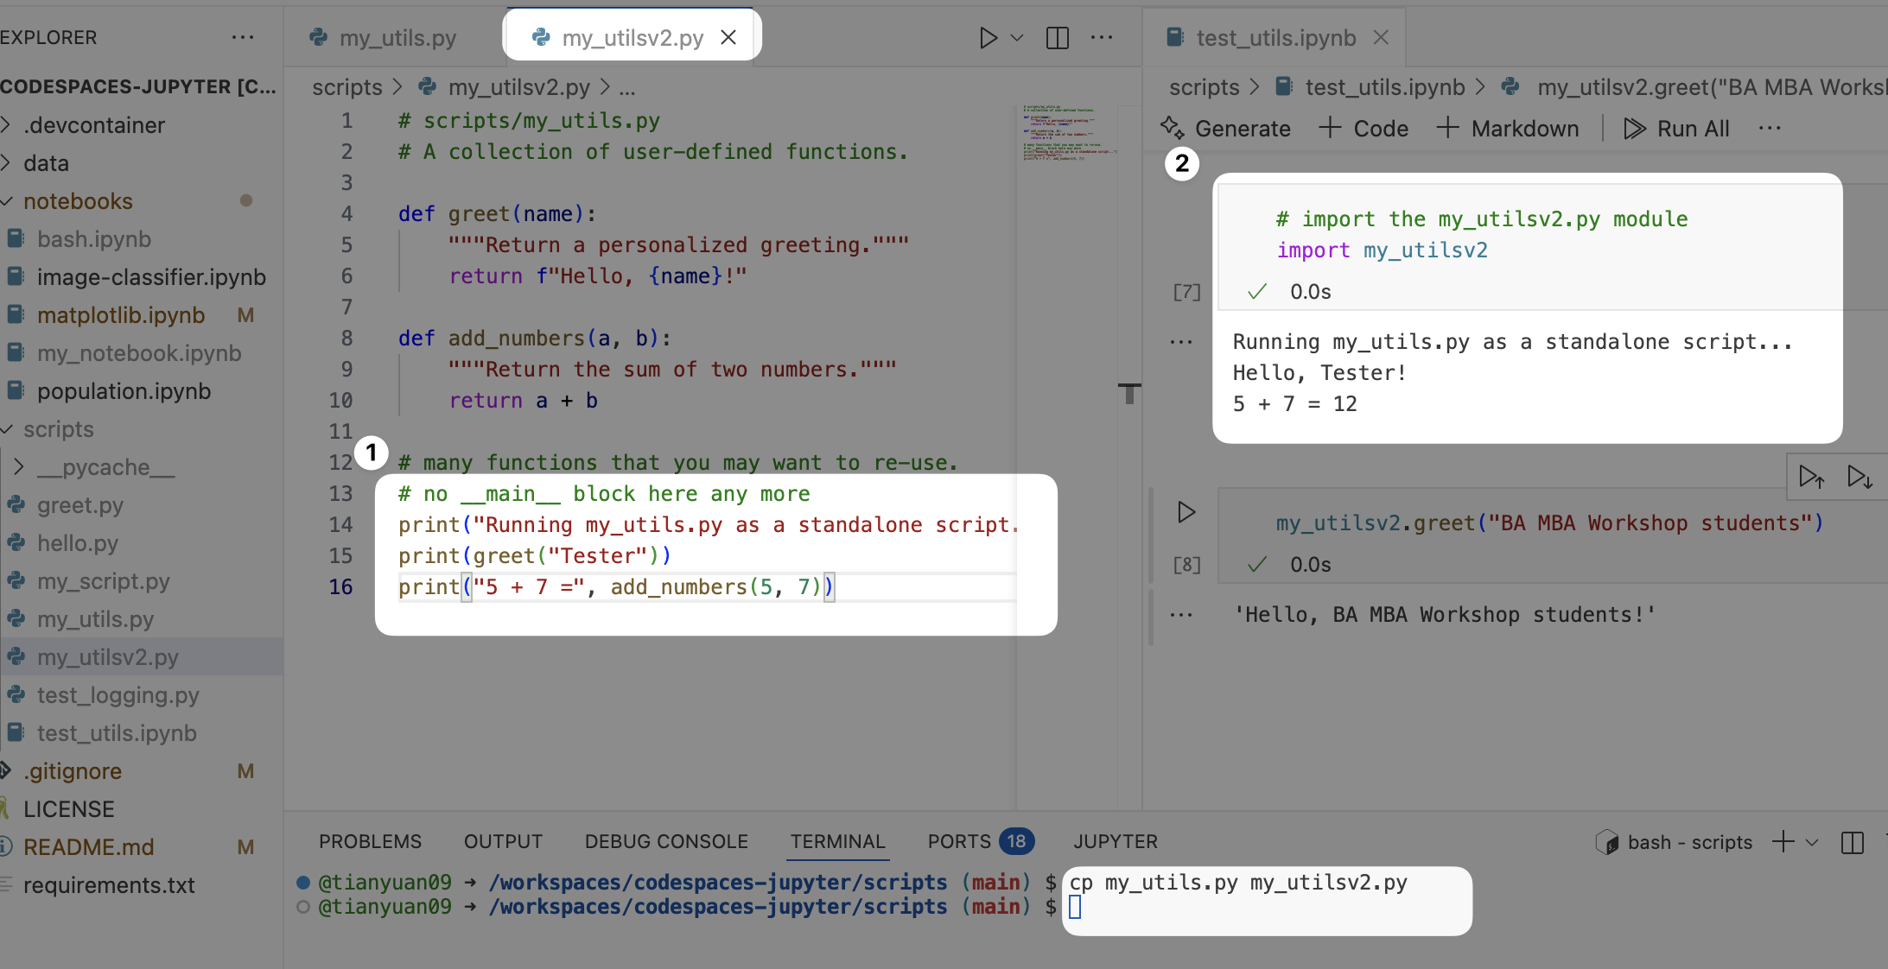
Task: Switch to the my_utils.py editor tab
Action: pos(396,38)
